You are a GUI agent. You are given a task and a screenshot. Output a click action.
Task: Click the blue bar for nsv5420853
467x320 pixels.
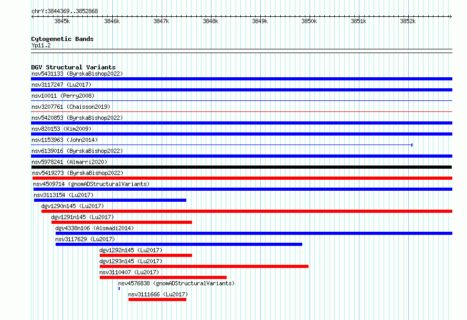pos(241,123)
